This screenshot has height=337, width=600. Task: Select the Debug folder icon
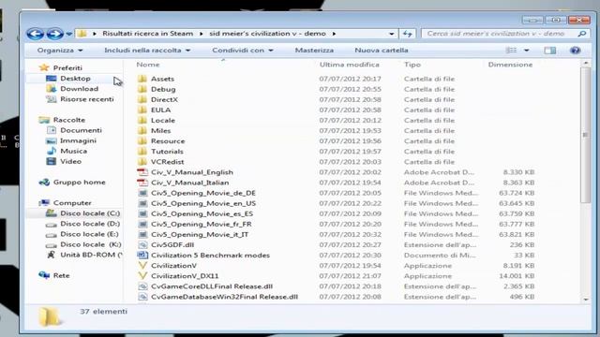[x=142, y=89]
